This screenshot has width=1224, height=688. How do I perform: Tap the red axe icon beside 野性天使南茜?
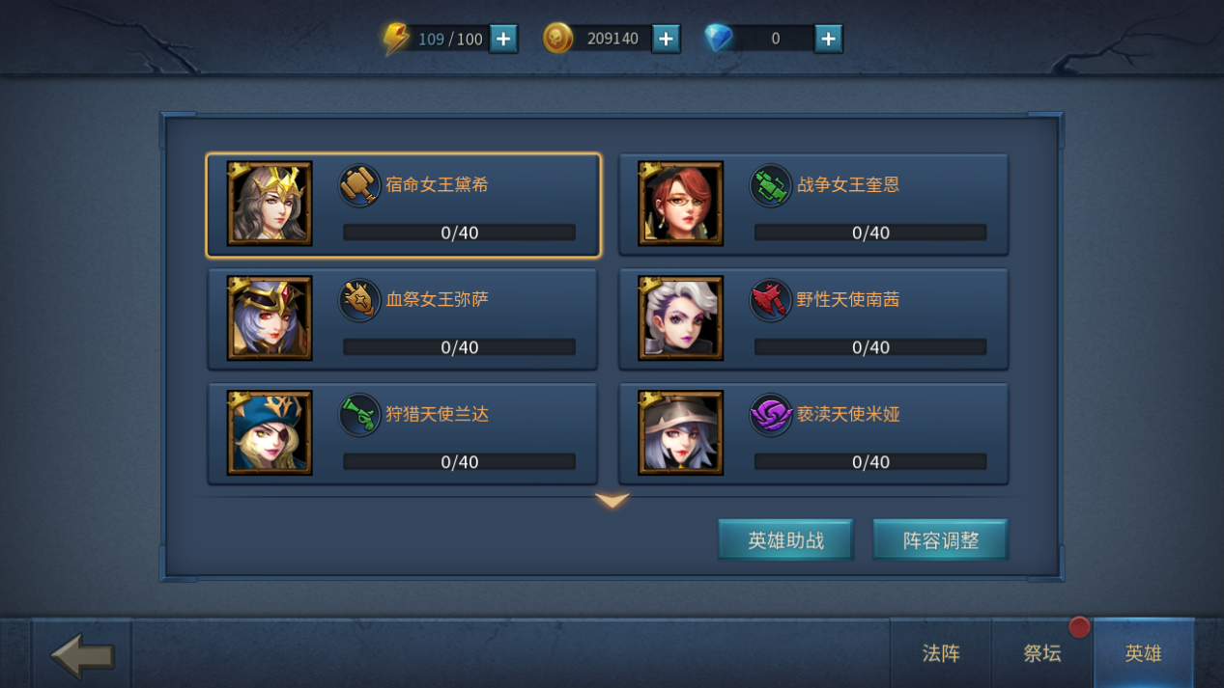click(771, 300)
